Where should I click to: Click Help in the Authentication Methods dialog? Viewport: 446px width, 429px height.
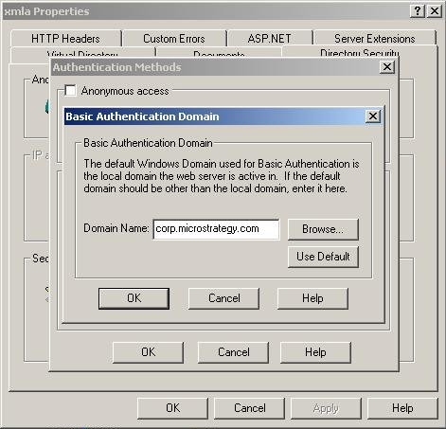pos(315,352)
